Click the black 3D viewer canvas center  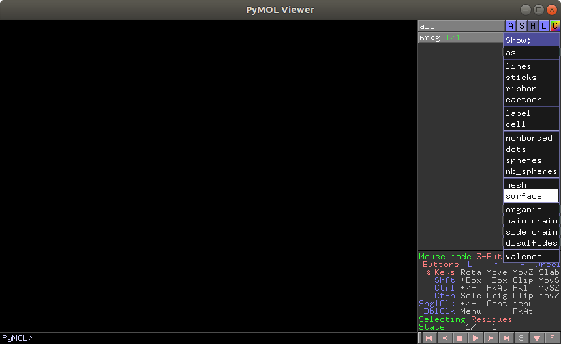point(209,176)
